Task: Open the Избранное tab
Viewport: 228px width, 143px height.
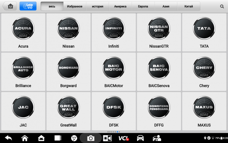Action: point(75,6)
